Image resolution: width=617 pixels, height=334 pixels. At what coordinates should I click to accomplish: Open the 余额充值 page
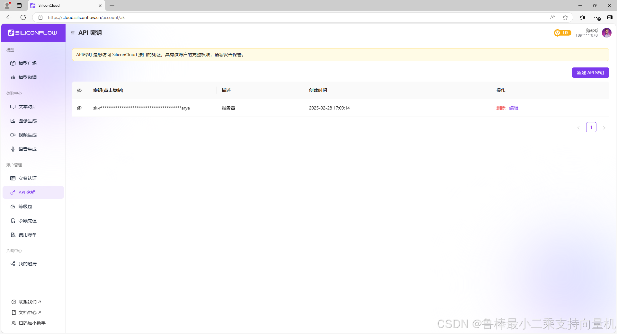click(33, 221)
